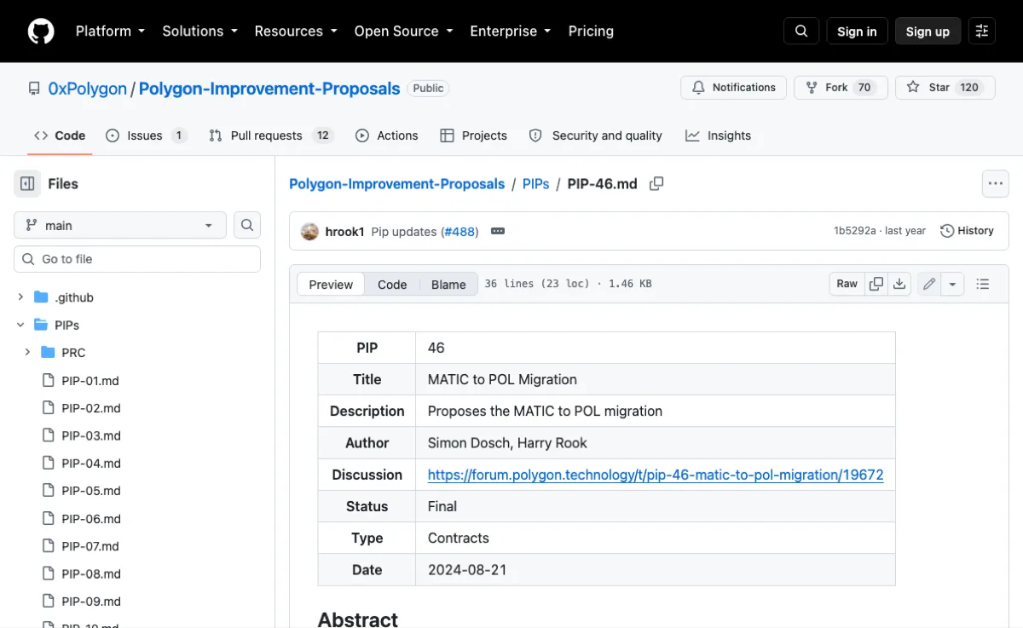Open the PRC folder

coord(73,352)
